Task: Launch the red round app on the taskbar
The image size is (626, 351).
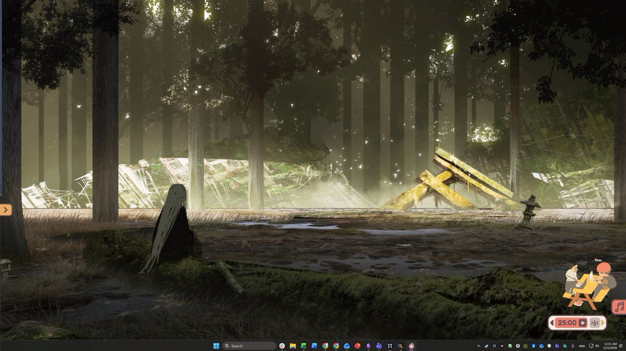Action: pos(357,346)
